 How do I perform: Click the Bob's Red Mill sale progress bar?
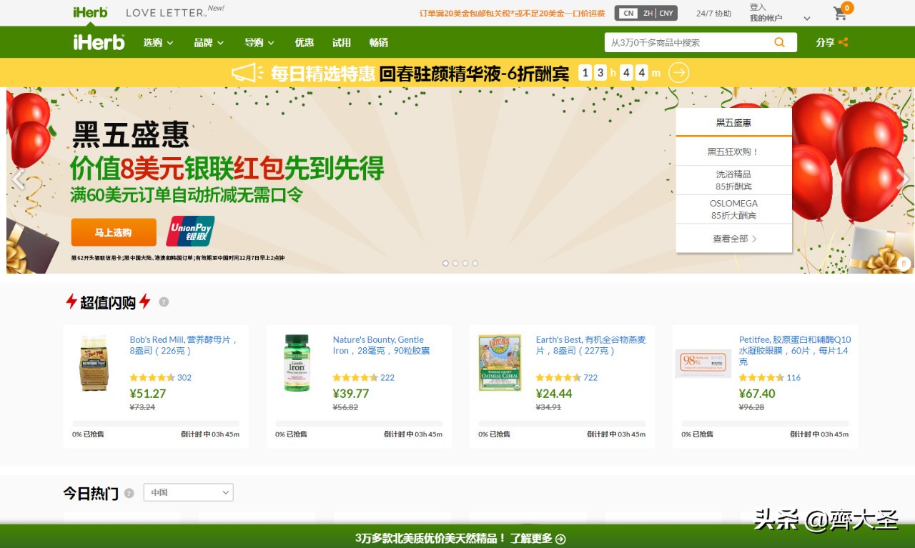[x=155, y=423]
